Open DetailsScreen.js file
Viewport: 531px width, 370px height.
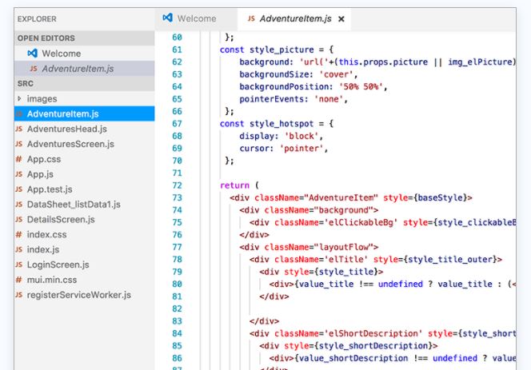[x=84, y=219]
